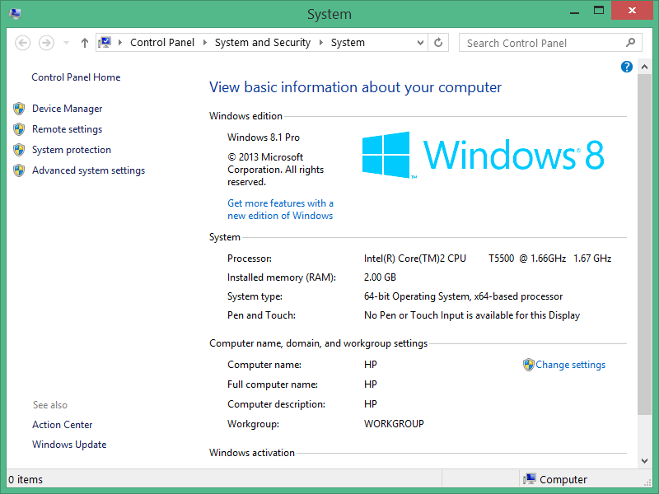Maximize the System window
659x494 pixels.
coord(599,11)
